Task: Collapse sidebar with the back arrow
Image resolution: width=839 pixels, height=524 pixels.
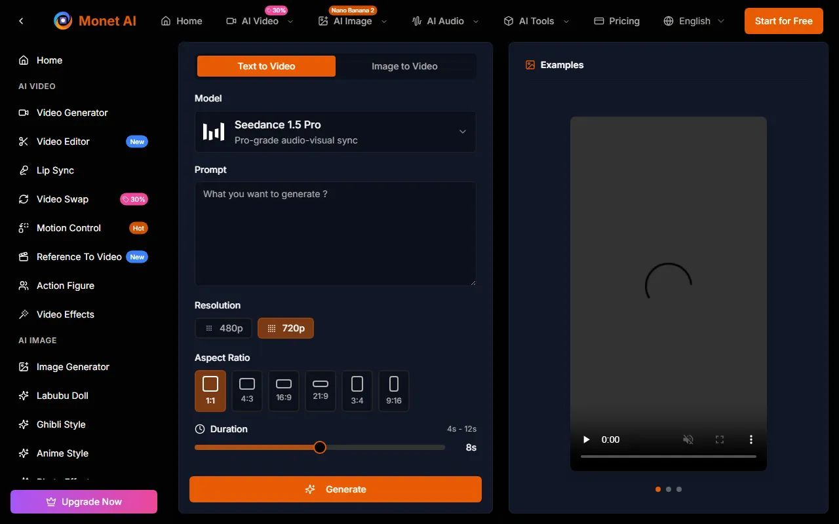Action: pos(21,21)
